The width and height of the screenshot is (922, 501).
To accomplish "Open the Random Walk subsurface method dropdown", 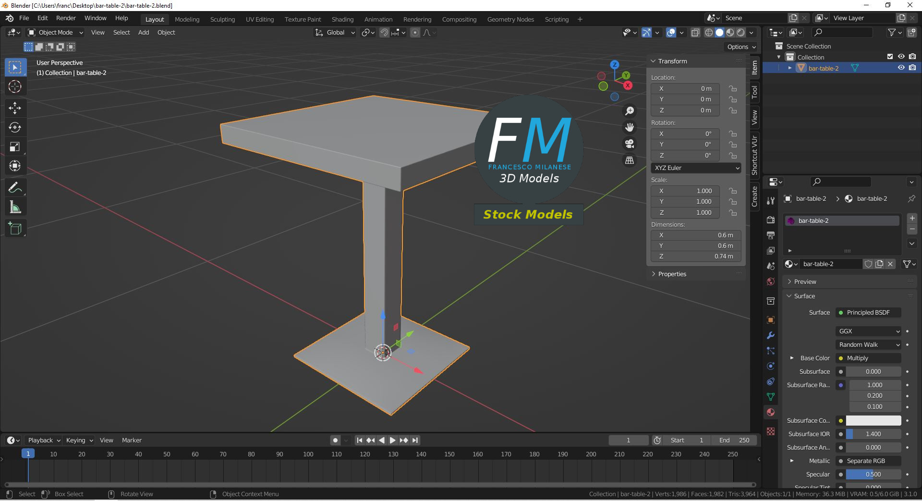I will tap(869, 345).
